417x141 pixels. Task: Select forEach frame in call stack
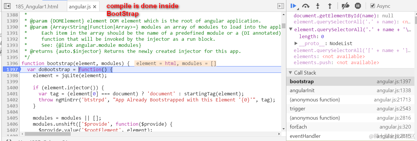(350, 127)
